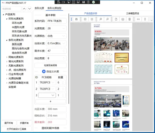
Task: Jump to next search result with down arrow
Action: [29, 9]
